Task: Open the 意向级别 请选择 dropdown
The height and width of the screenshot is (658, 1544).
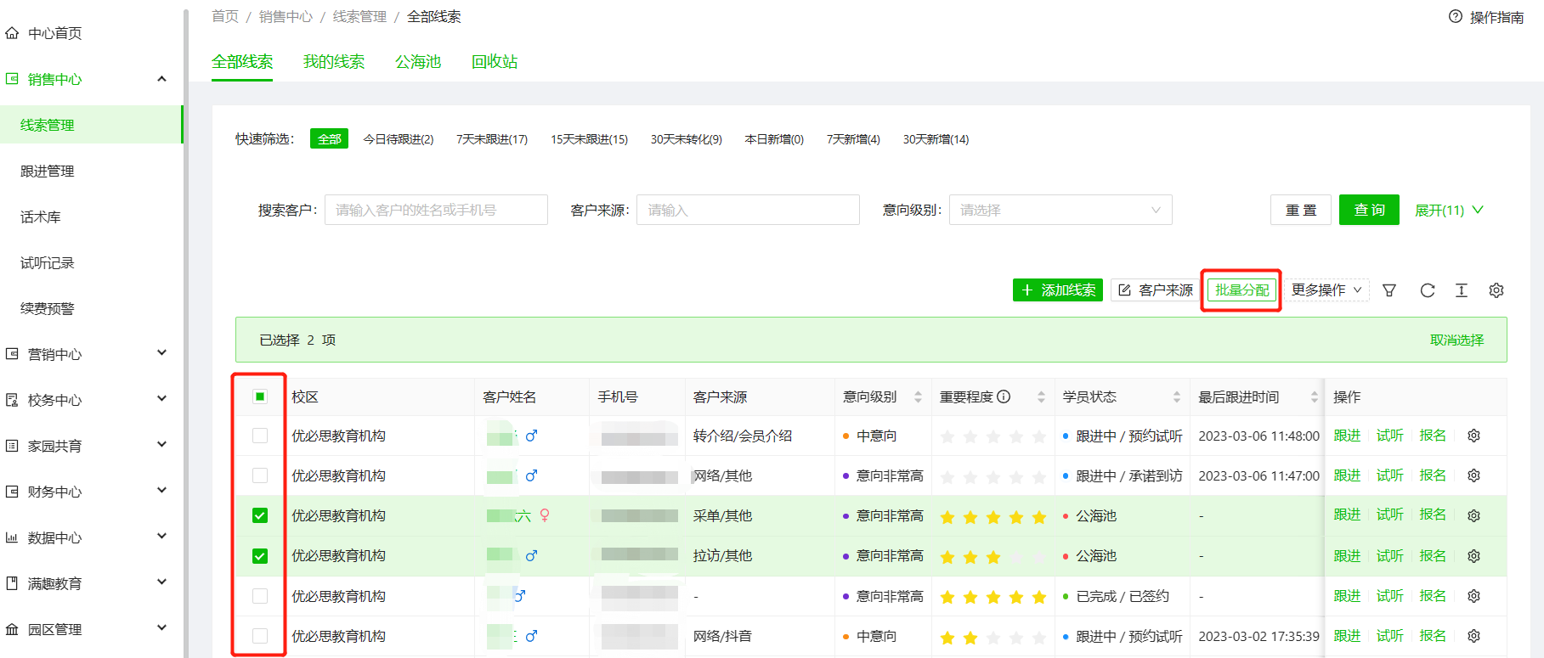Action: [1060, 210]
